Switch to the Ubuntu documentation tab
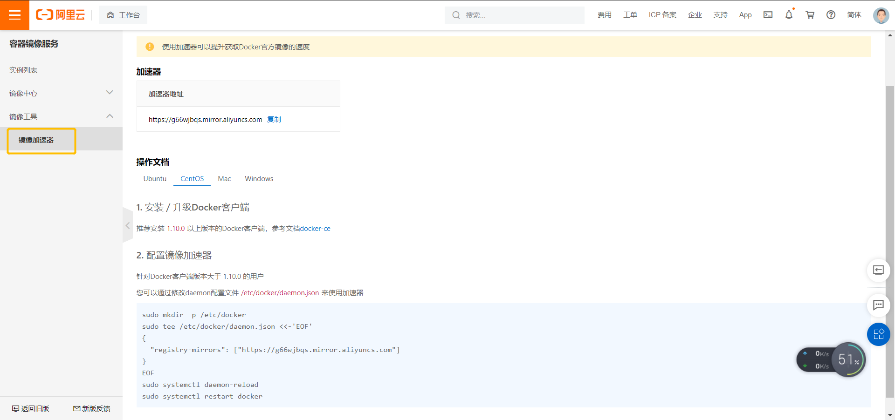The image size is (895, 420). [x=155, y=179]
